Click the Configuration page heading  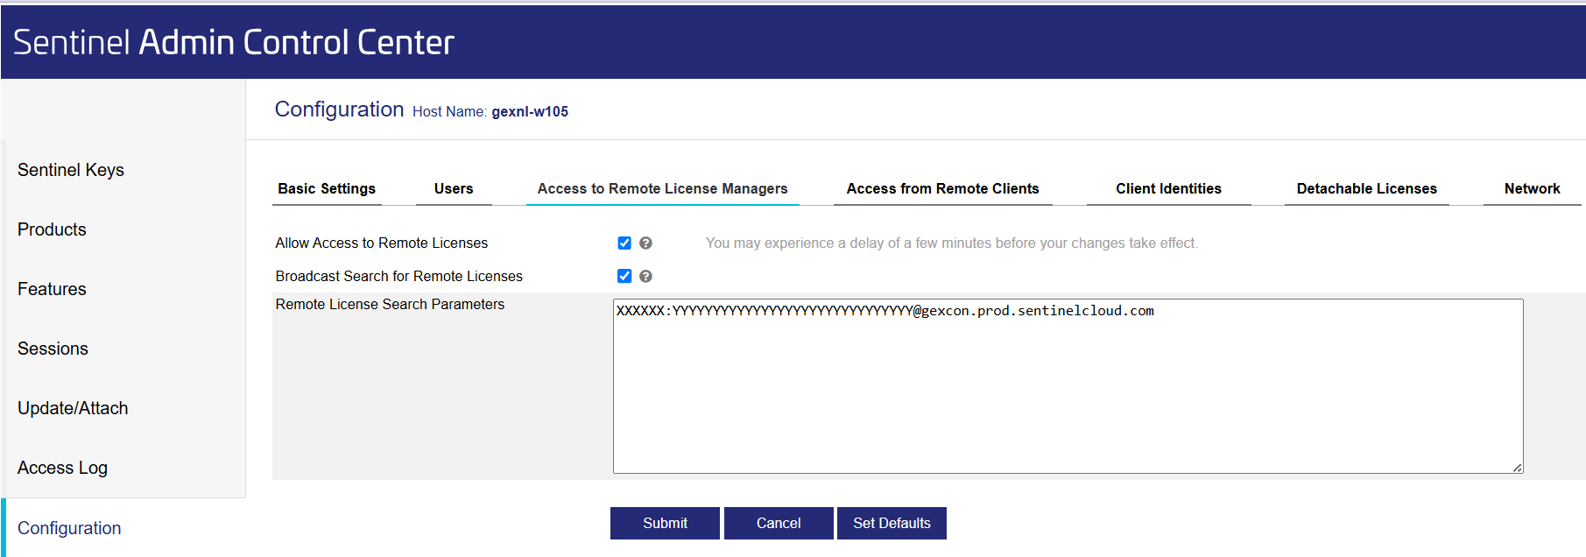(339, 109)
